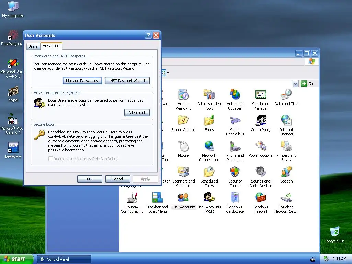Screen dimensions: 352x264
Task: Switch to the Users tab
Action: pos(33,46)
